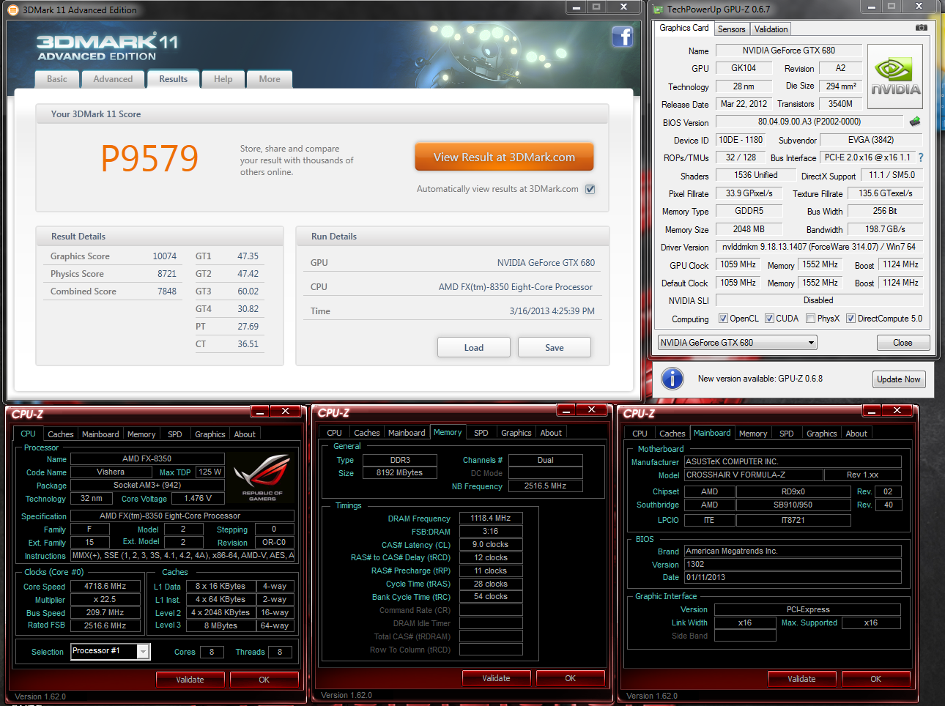Click the GT3 value 60.02
The width and height of the screenshot is (945, 706).
pos(248,291)
